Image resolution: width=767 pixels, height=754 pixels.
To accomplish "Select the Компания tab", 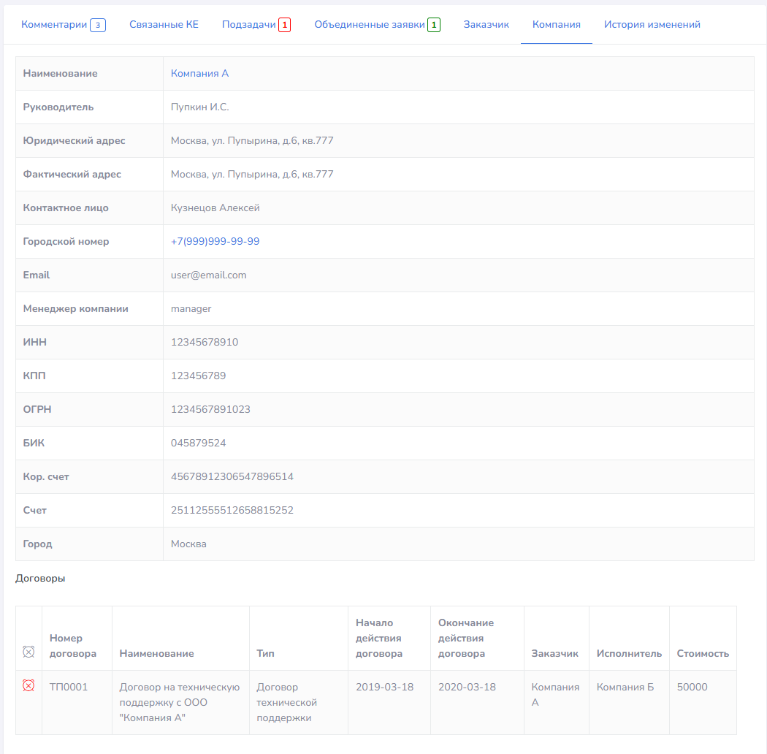I will click(x=556, y=25).
